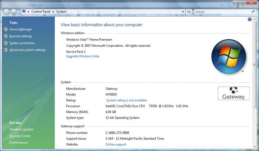Click the Back navigation arrow button

coord(6,12)
